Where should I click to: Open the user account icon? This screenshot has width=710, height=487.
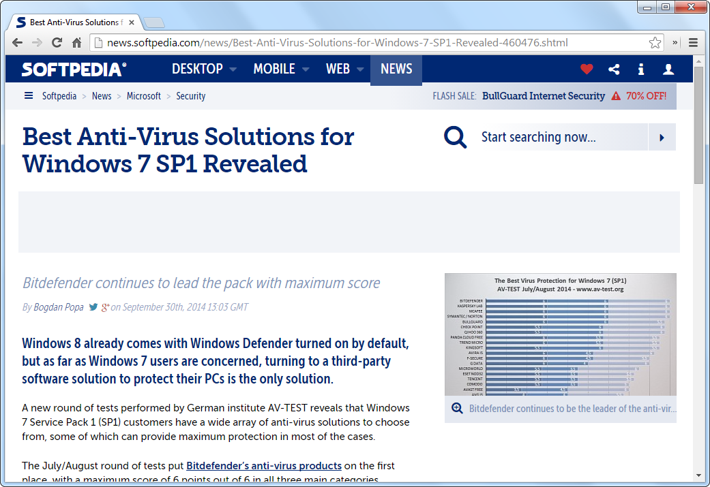click(668, 69)
